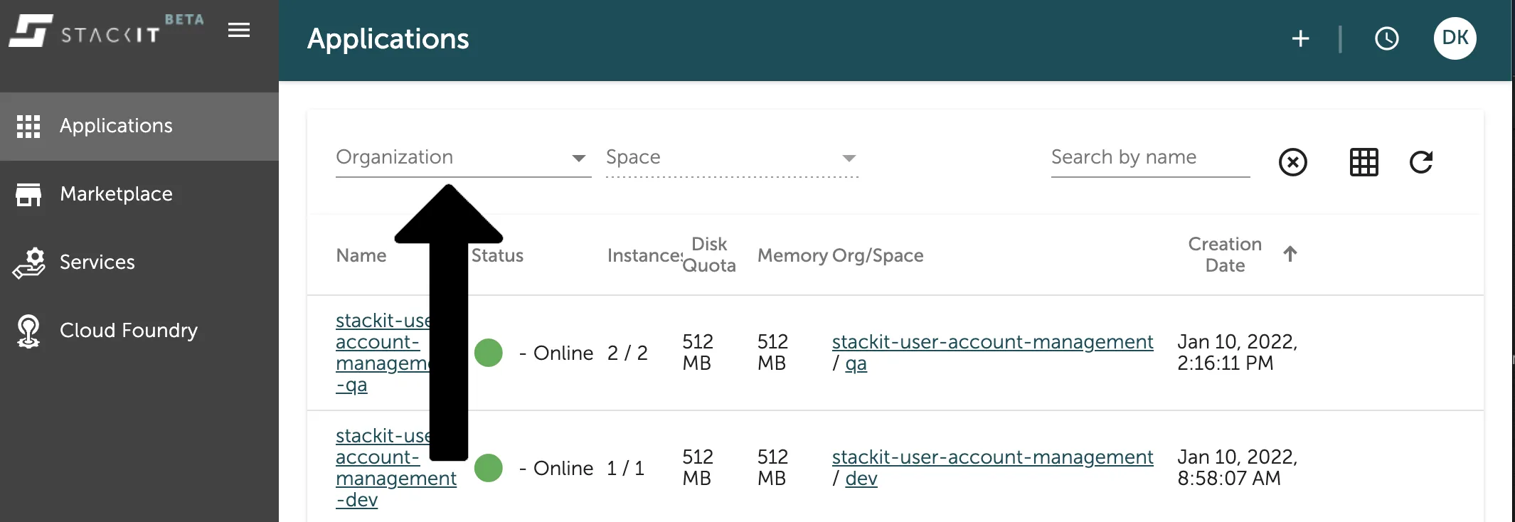Open the Organization dropdown
This screenshot has width=1515, height=522.
click(x=463, y=157)
